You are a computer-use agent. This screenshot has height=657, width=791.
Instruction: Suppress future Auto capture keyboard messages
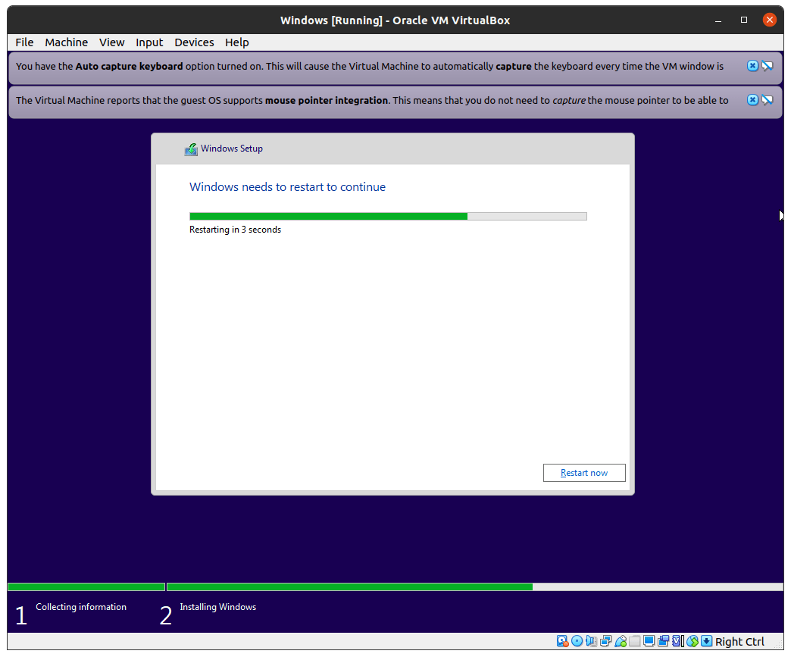point(768,66)
